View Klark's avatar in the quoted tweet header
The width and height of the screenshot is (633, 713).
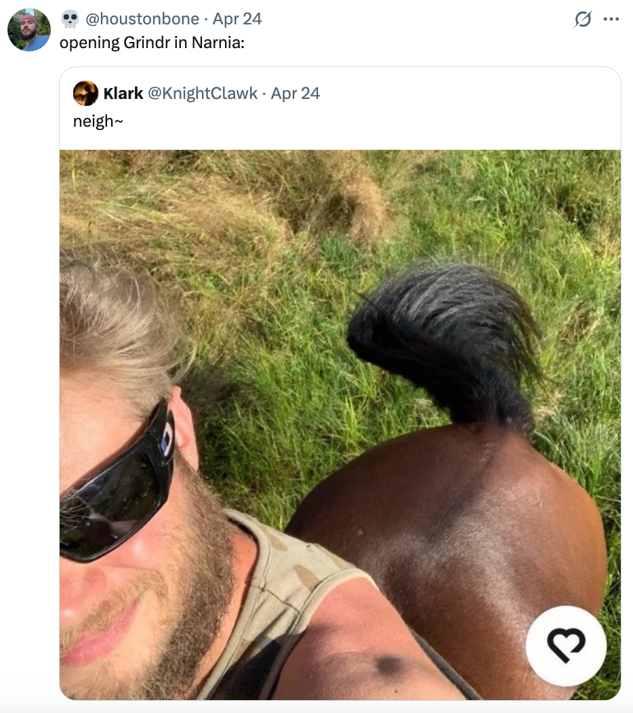(86, 95)
